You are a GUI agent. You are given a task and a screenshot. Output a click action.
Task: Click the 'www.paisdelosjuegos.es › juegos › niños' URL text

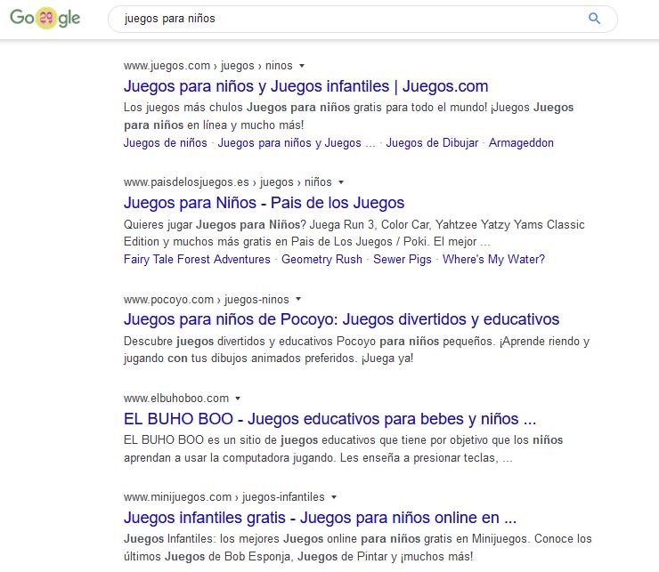pos(228,182)
